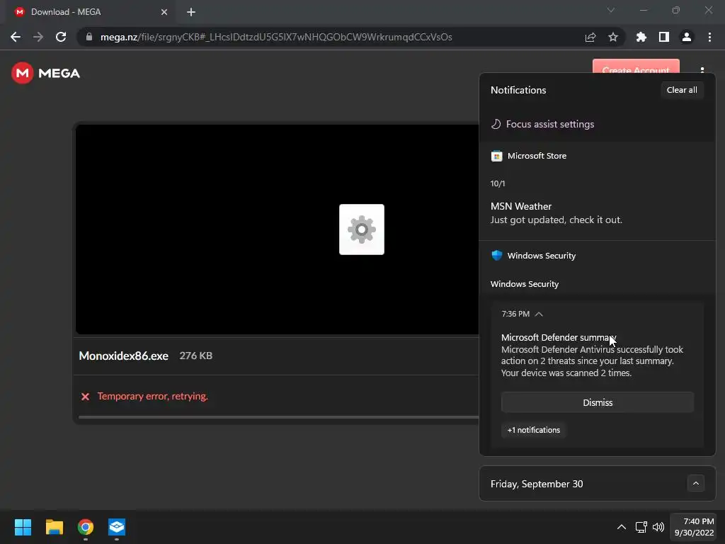Click the Windows Security shield icon

[496, 255]
